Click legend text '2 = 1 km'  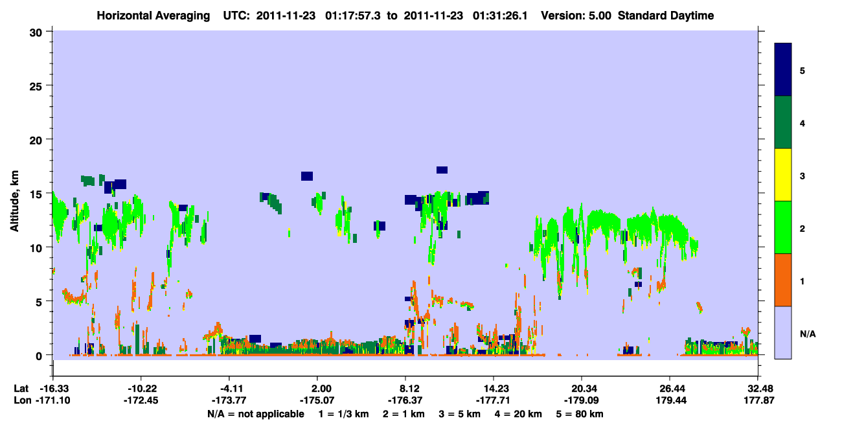tap(405, 414)
